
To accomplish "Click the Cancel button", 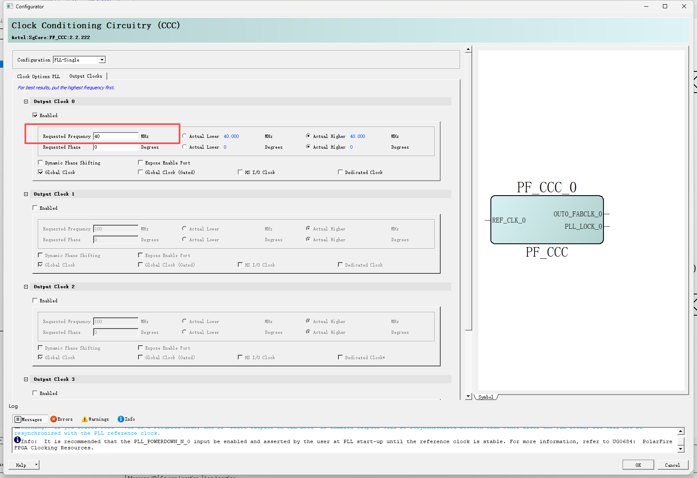I will tap(672, 465).
